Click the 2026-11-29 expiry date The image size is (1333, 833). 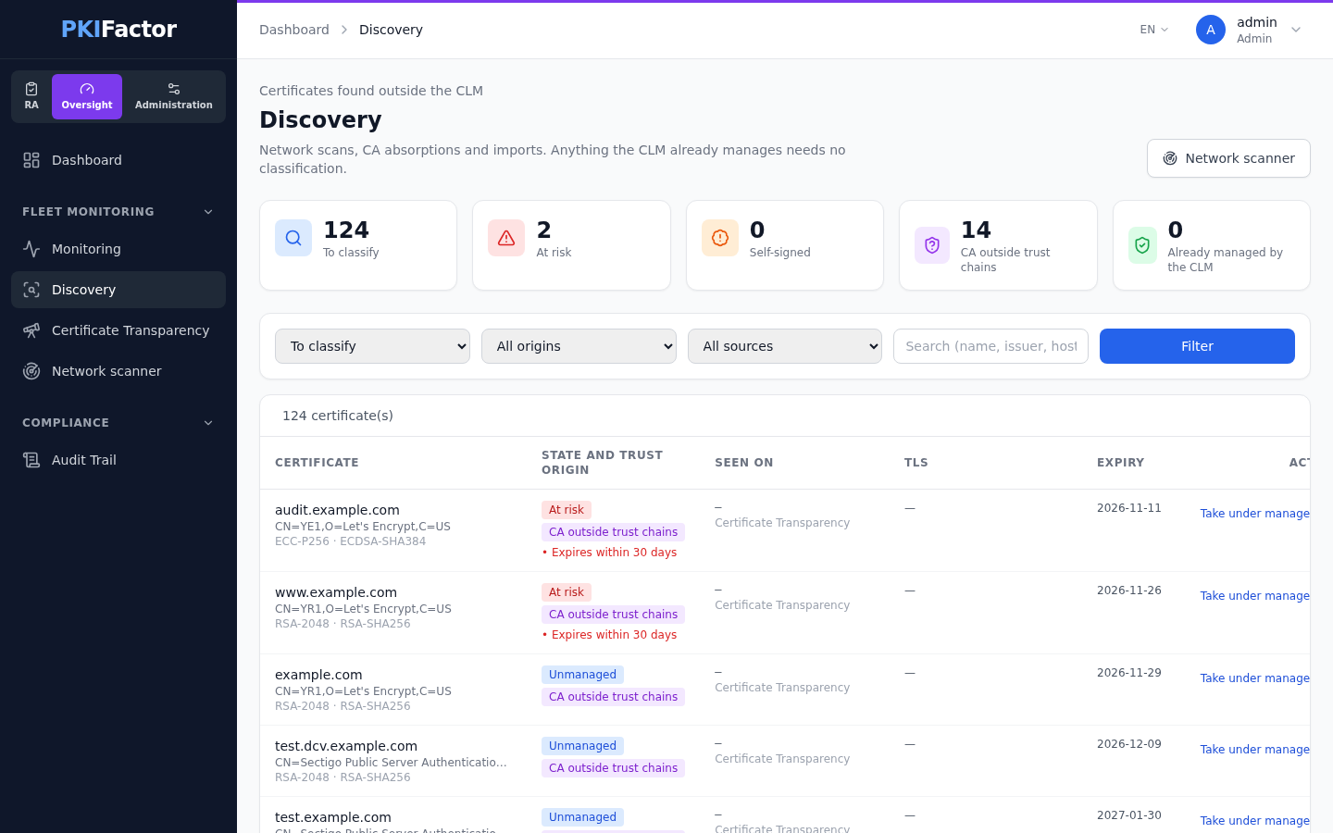[1128, 673]
